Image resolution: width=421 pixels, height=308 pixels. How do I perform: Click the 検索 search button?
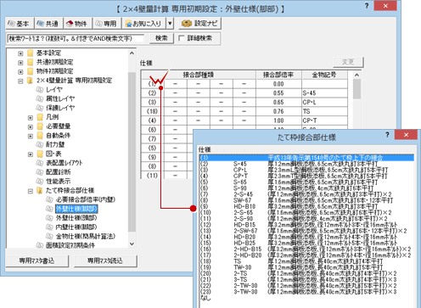(161, 38)
